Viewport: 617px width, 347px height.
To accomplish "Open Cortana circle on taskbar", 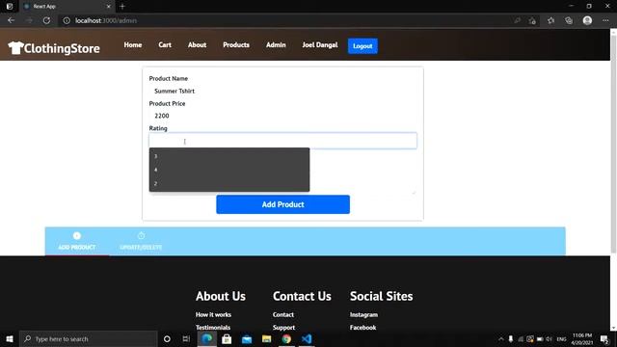I will (x=167, y=338).
